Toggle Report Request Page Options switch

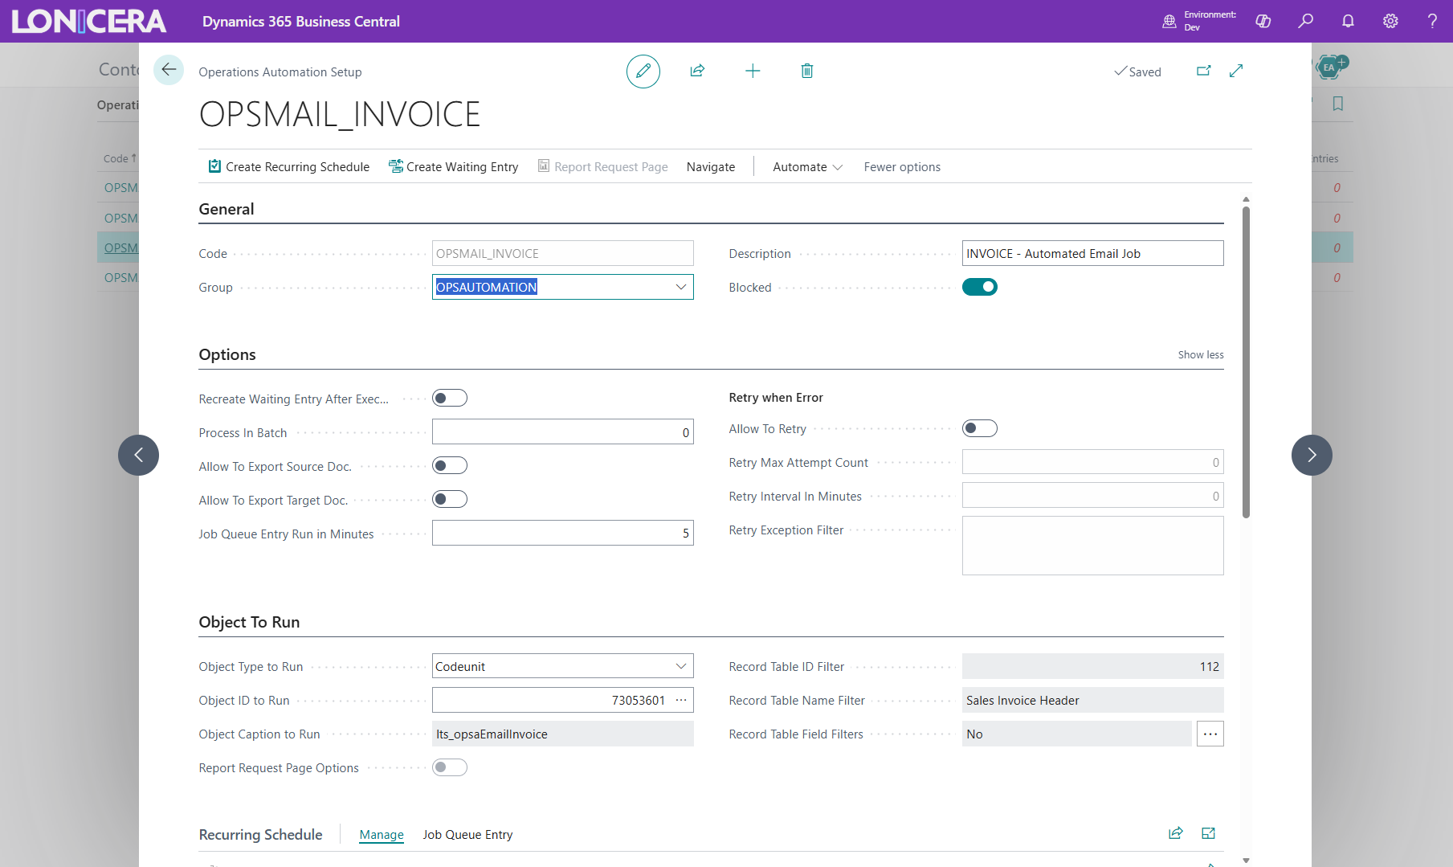click(450, 767)
